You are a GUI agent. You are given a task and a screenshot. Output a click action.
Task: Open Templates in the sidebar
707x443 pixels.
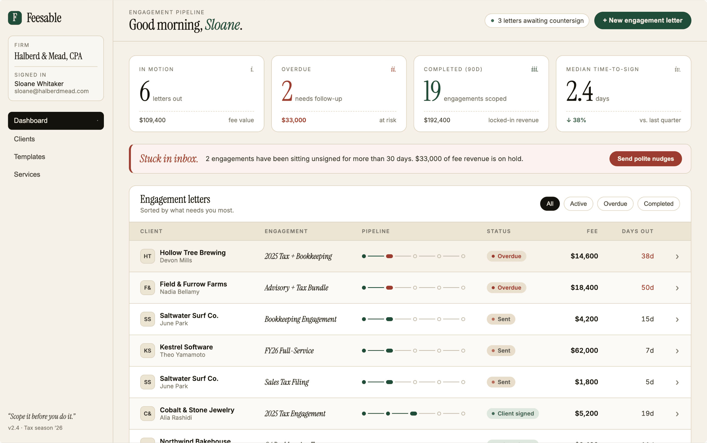coord(56,157)
